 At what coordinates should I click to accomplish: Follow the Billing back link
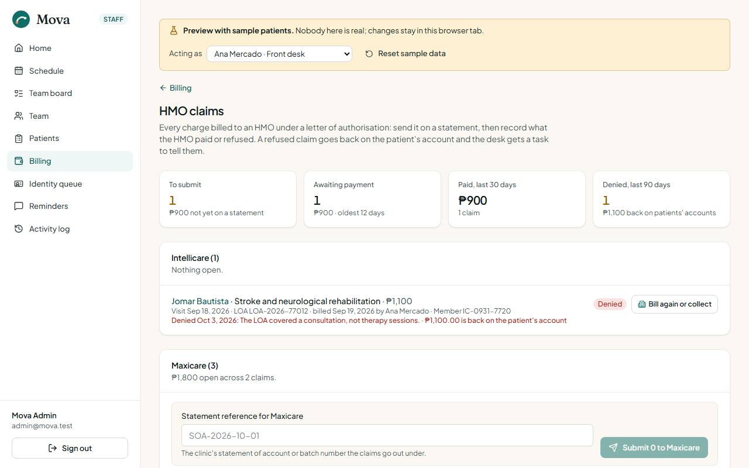176,88
